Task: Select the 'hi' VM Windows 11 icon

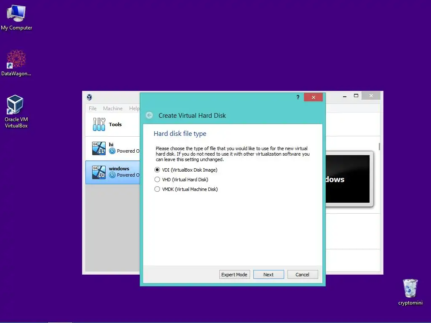Action: (x=99, y=148)
